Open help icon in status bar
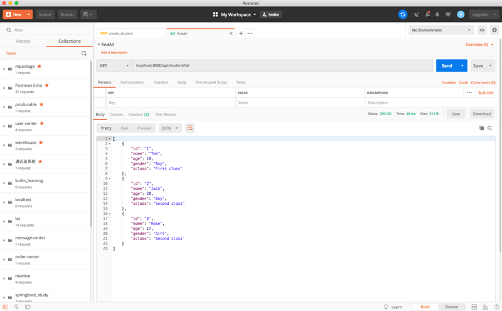The width and height of the screenshot is (502, 311). [x=496, y=307]
